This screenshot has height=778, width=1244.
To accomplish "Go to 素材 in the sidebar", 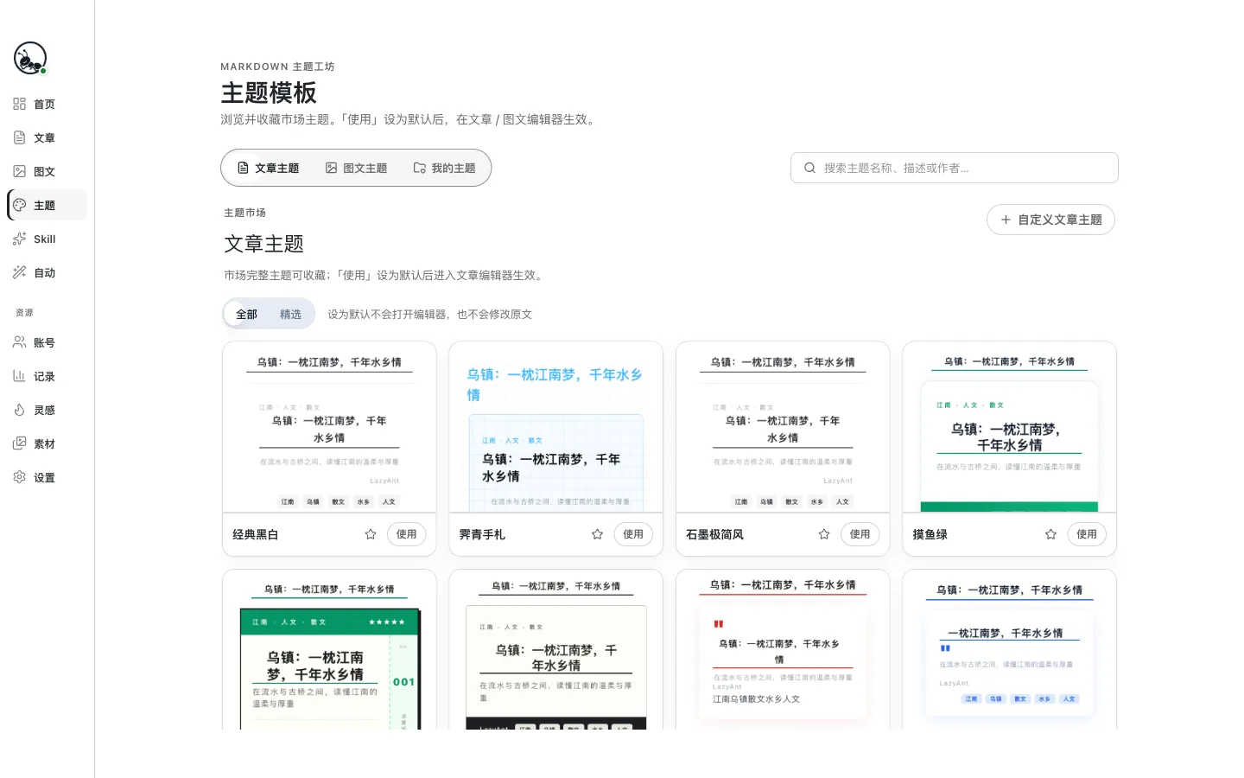I will click(48, 443).
